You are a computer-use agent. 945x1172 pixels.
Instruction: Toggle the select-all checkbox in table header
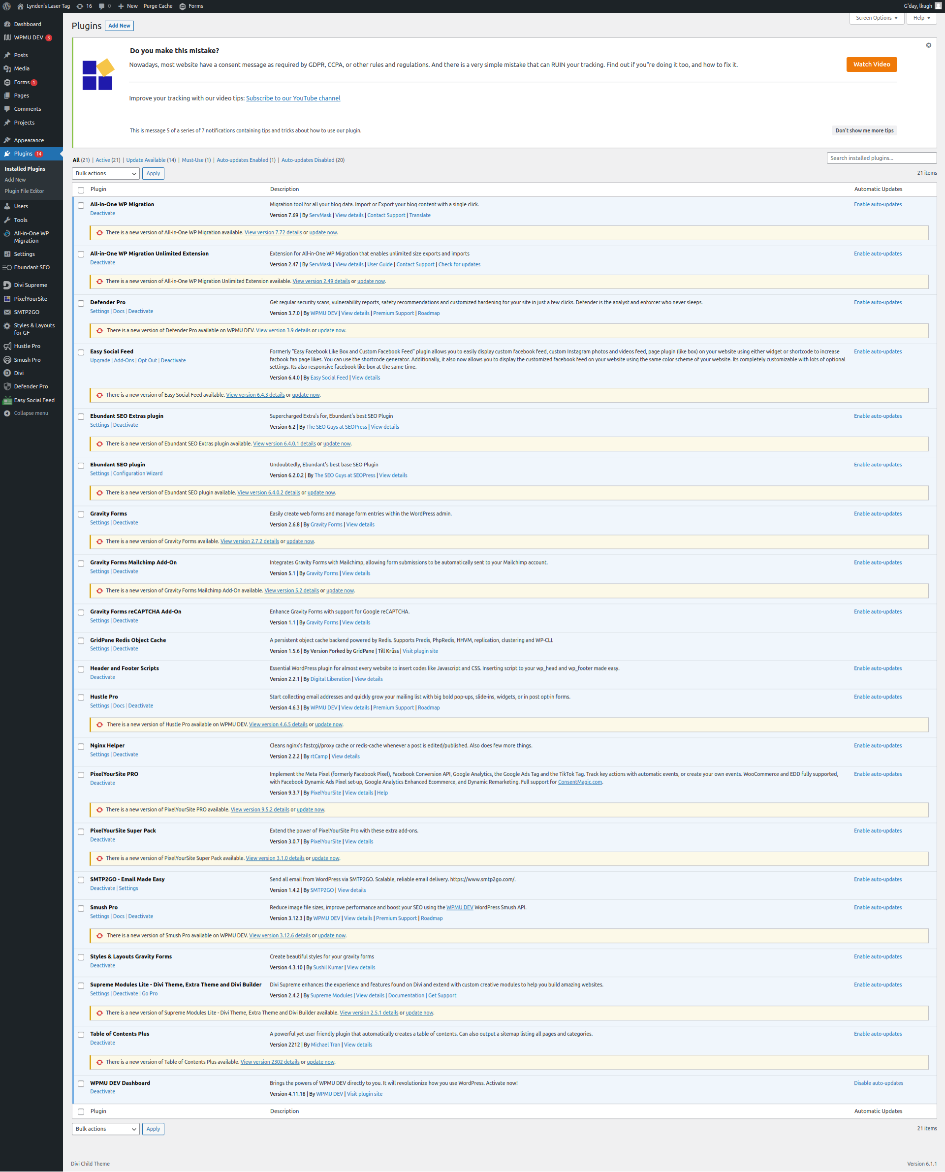click(81, 190)
